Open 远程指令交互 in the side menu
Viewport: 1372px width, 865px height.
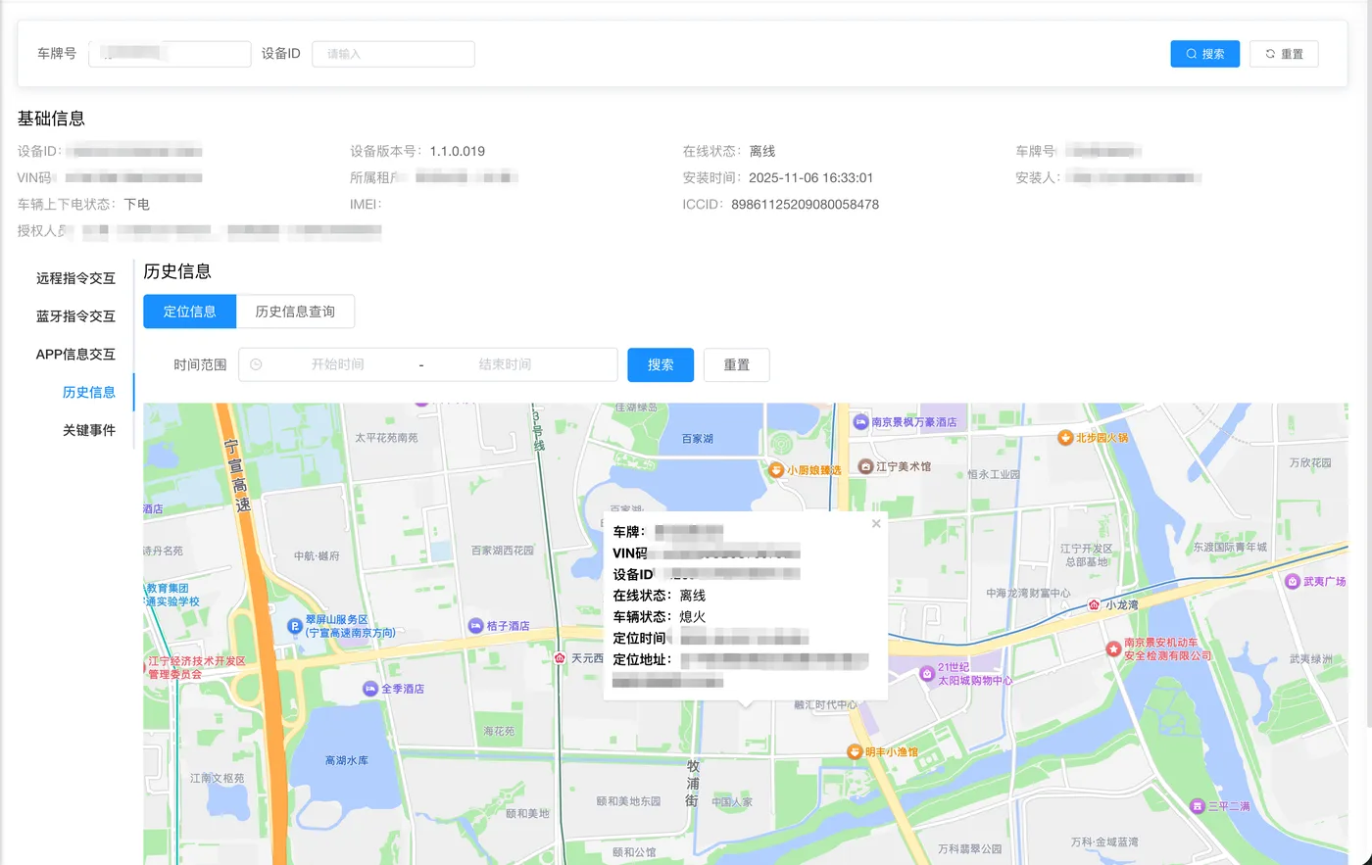click(x=75, y=278)
